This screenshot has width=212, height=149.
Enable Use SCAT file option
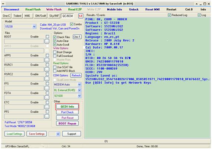point(55,67)
